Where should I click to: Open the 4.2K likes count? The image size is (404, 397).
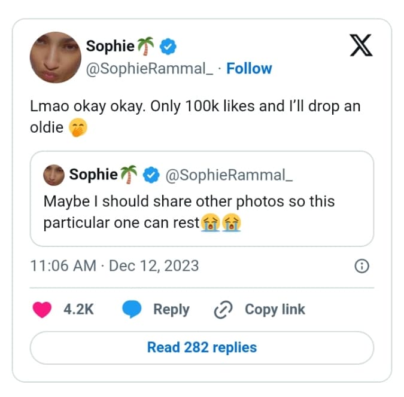pos(78,309)
